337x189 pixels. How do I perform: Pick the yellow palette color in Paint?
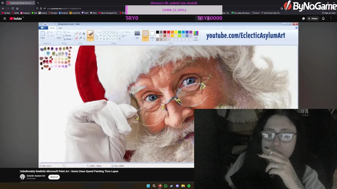(x=176, y=32)
